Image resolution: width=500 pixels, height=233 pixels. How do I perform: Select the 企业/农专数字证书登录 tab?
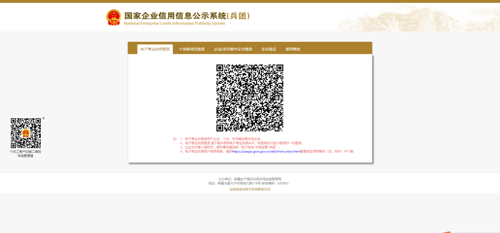[x=233, y=49]
